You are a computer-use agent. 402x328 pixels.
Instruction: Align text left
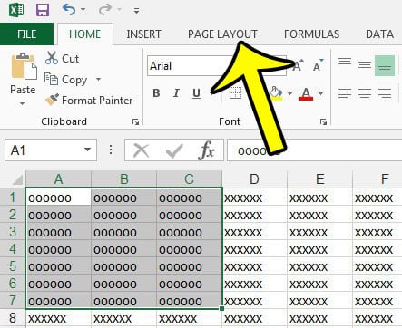click(345, 93)
